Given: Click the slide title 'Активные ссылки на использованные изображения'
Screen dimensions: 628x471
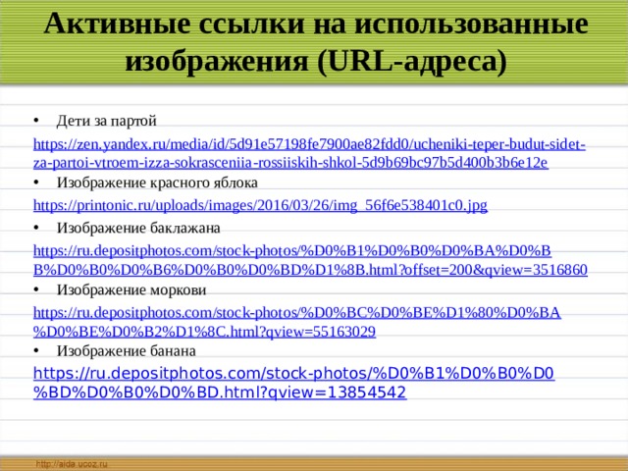Looking at the screenshot, I should click(x=316, y=42).
